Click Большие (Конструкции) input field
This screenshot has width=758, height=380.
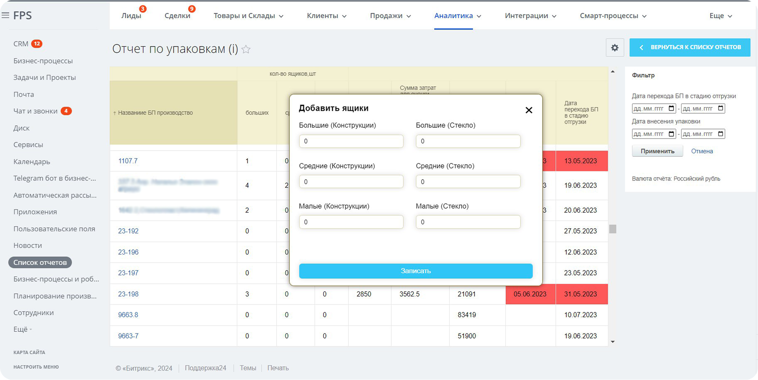351,141
